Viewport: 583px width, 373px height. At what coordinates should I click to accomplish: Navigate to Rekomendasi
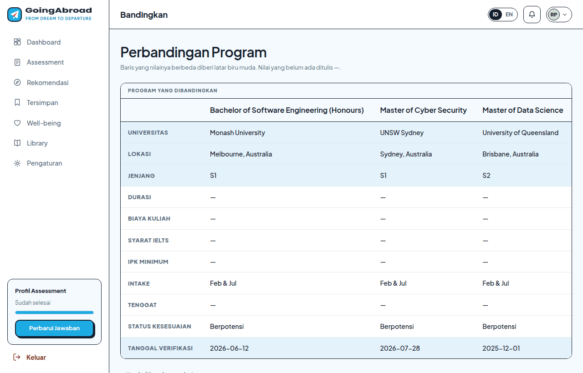pos(55,83)
